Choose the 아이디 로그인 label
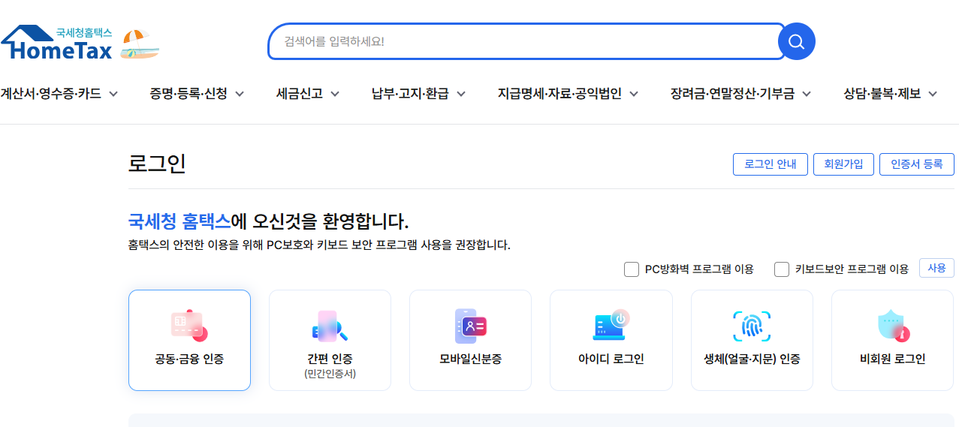Screen dimensions: 959x427 coord(611,359)
